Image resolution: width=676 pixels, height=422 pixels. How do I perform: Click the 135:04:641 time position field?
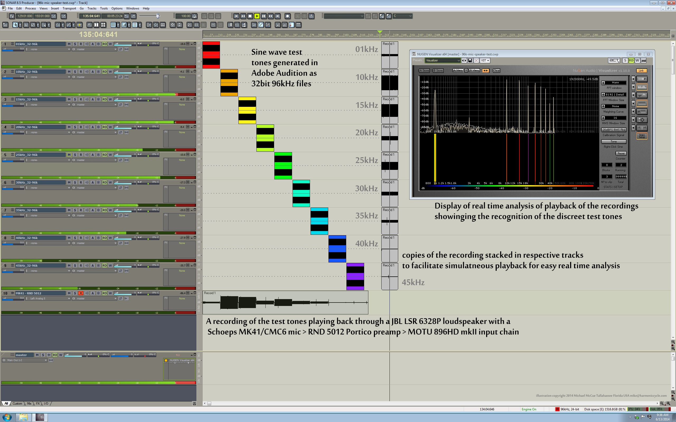coord(91,16)
